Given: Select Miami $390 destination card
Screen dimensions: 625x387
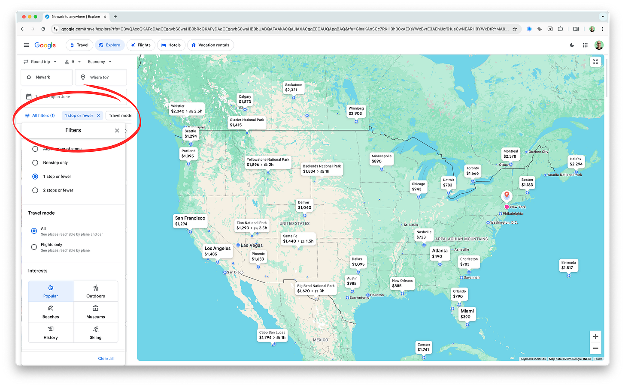Looking at the screenshot, I should [467, 314].
